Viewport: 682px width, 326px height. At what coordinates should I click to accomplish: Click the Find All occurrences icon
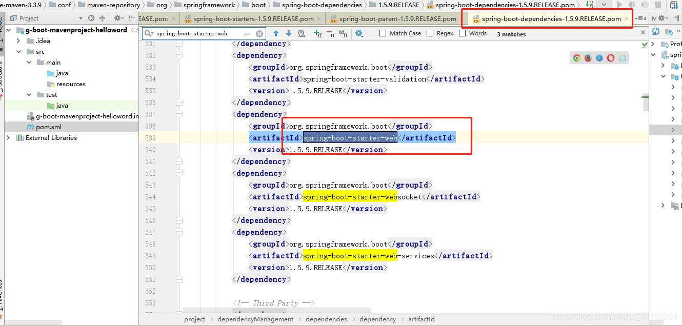(302, 34)
